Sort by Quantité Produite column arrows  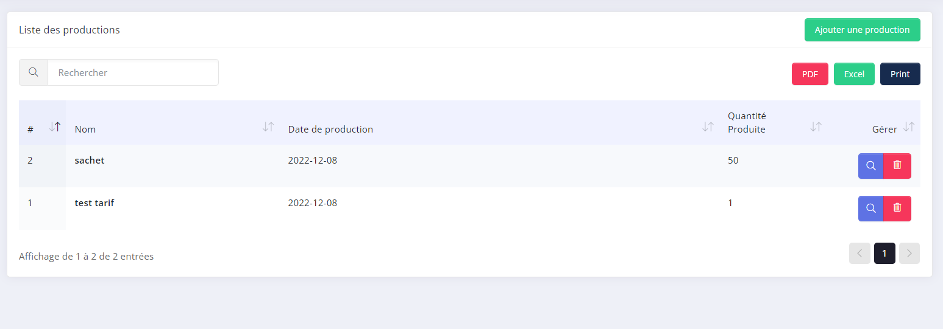[816, 127]
